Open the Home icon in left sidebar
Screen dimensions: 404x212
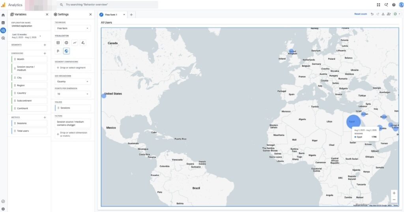pyautogui.click(x=3, y=15)
